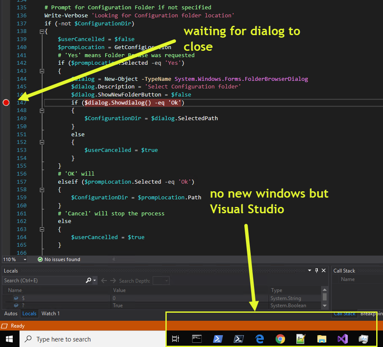Image resolution: width=383 pixels, height=347 pixels.
Task: Switch to the Autos tab
Action: [11, 314]
